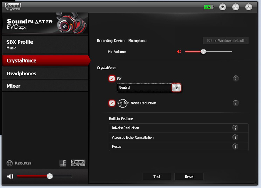Mute the microphone speaker icon
Viewport: 261px width, 188px height.
[x=179, y=52]
